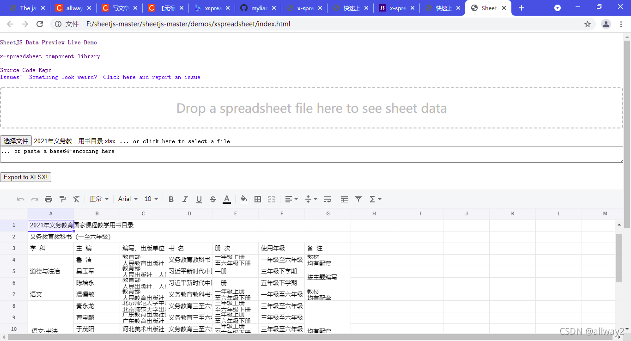Click the filter funnel icon
Screen dimensions: 631x341
[358, 199]
